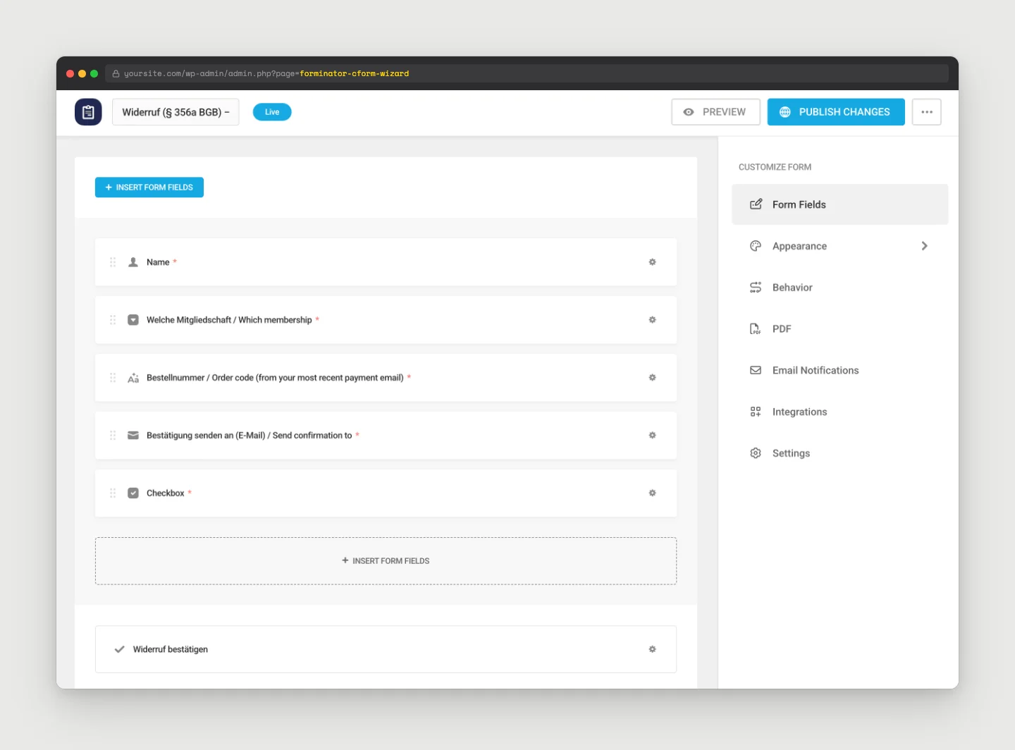The width and height of the screenshot is (1015, 750).
Task: Click the lock icon in address bar
Action: point(116,73)
